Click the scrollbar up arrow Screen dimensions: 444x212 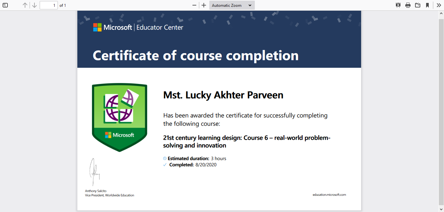pos(441,13)
